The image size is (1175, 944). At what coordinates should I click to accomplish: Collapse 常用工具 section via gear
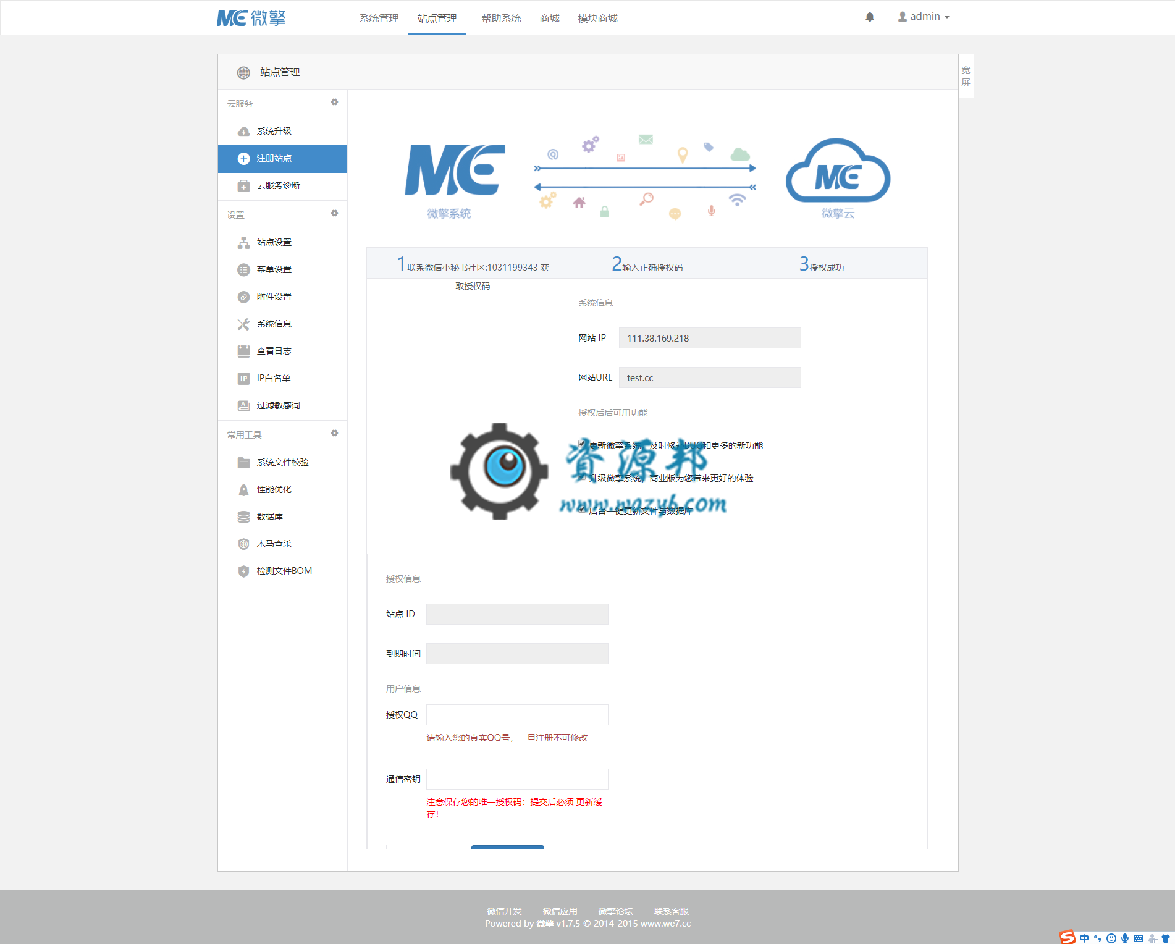pos(334,434)
